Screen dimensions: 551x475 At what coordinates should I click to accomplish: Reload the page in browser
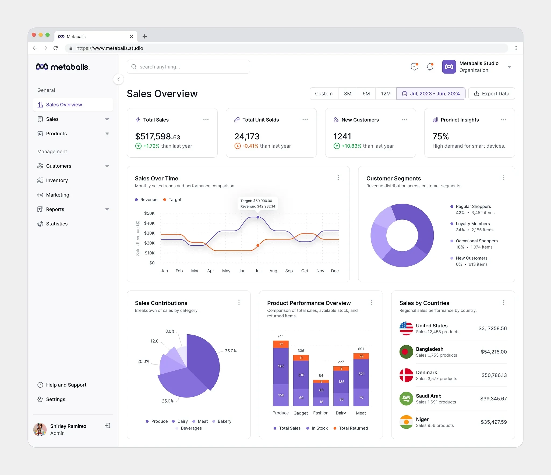56,48
